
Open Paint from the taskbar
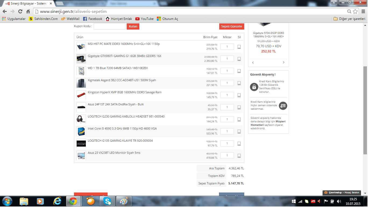(124, 201)
